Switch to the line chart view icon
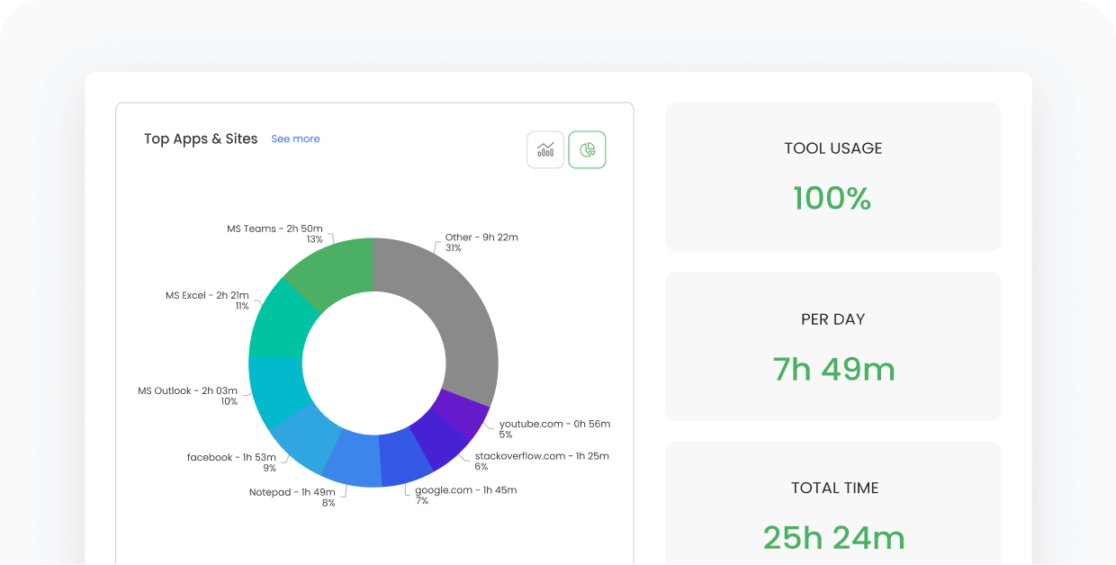1116x565 pixels. [x=545, y=149]
